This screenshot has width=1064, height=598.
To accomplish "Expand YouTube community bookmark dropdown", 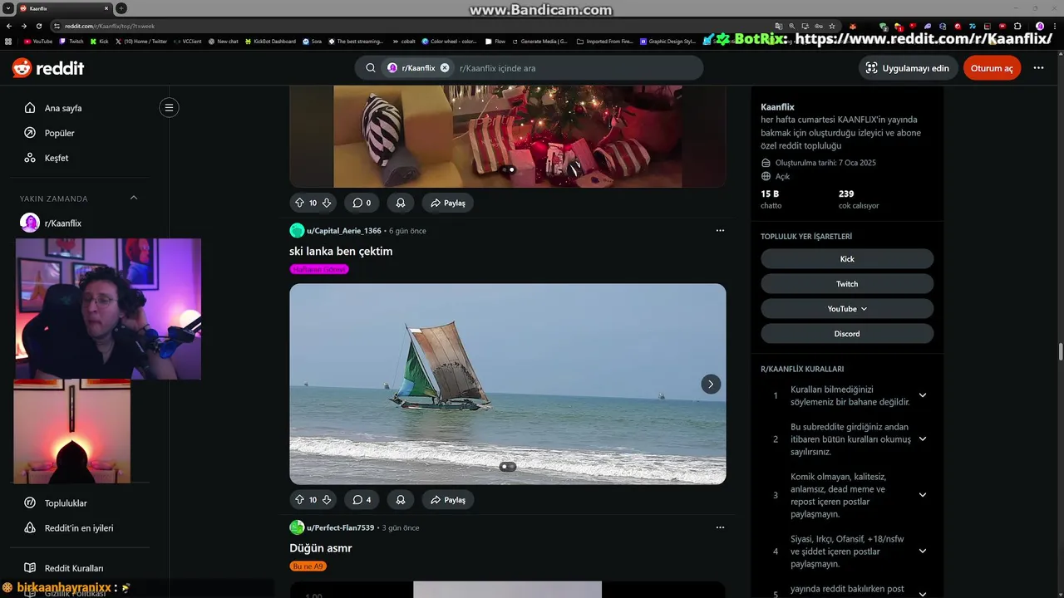I will [847, 309].
